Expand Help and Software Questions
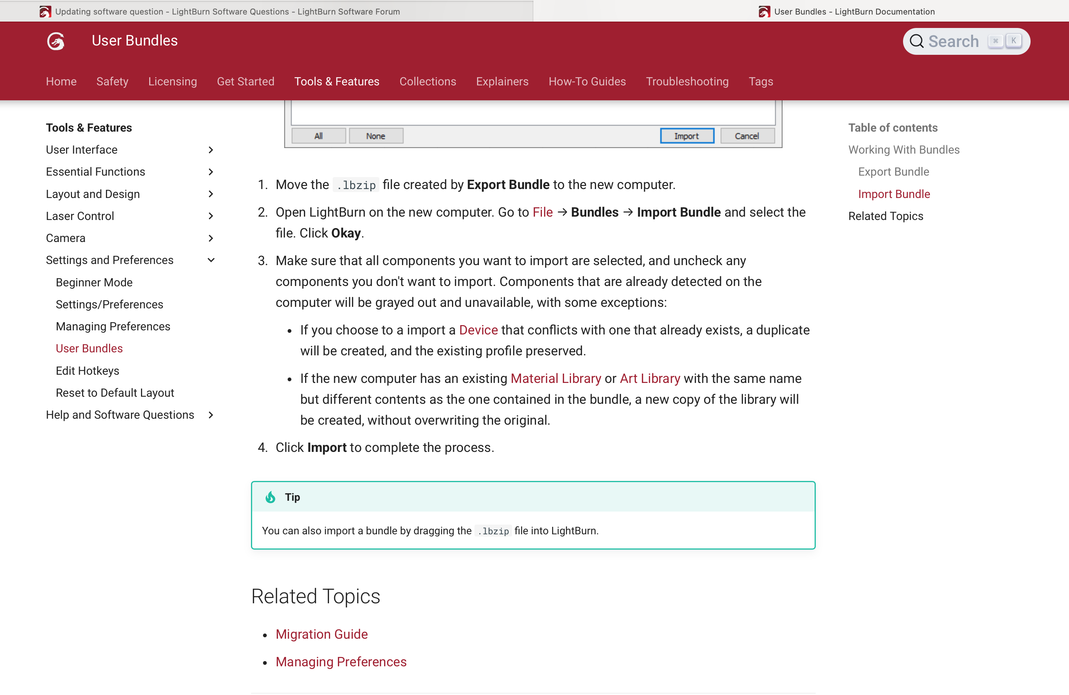The height and width of the screenshot is (695, 1069). (x=211, y=415)
